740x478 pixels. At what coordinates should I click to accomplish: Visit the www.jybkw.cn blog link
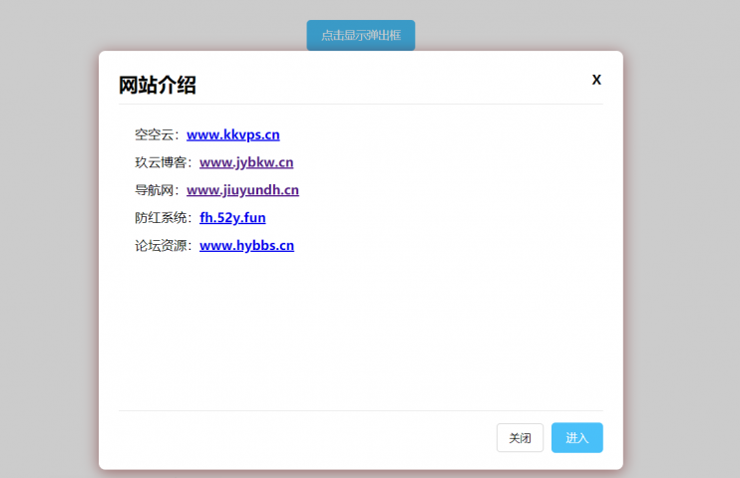pyautogui.click(x=246, y=162)
